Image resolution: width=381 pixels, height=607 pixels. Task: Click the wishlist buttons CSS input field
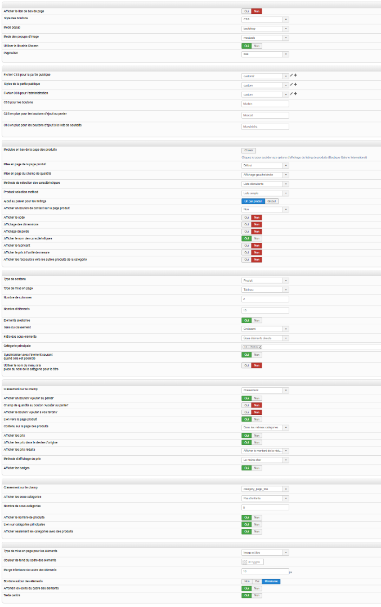point(265,126)
